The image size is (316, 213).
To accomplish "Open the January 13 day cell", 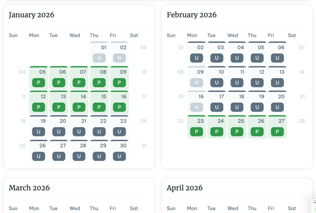I will tap(59, 103).
